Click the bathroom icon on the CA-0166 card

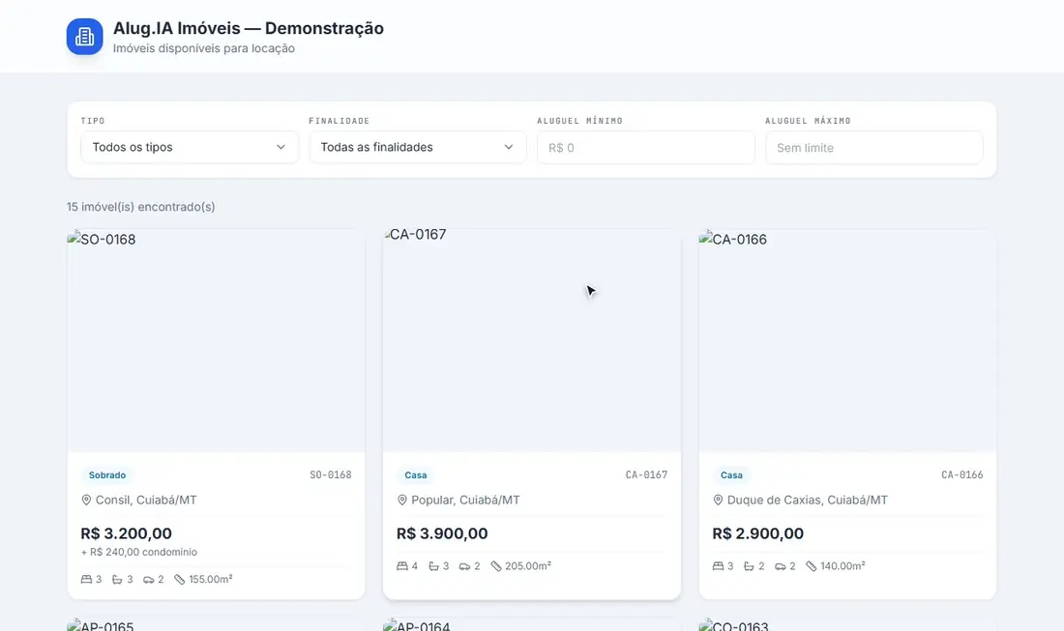click(749, 566)
